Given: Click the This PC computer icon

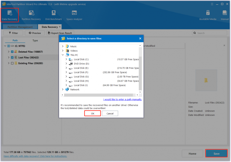Looking at the screenshot, I should click(x=68, y=55).
